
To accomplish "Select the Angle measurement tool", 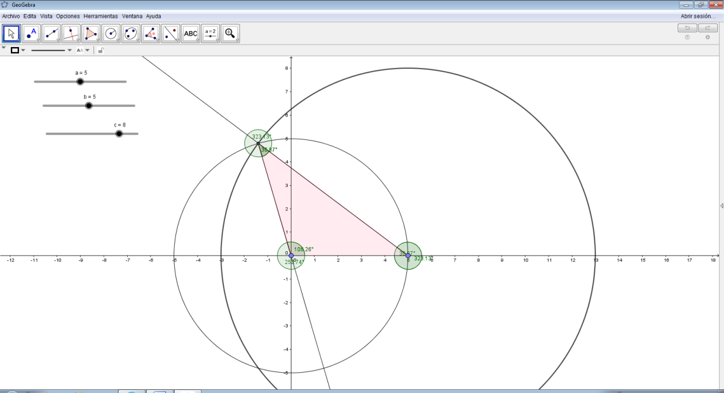I will coord(150,34).
